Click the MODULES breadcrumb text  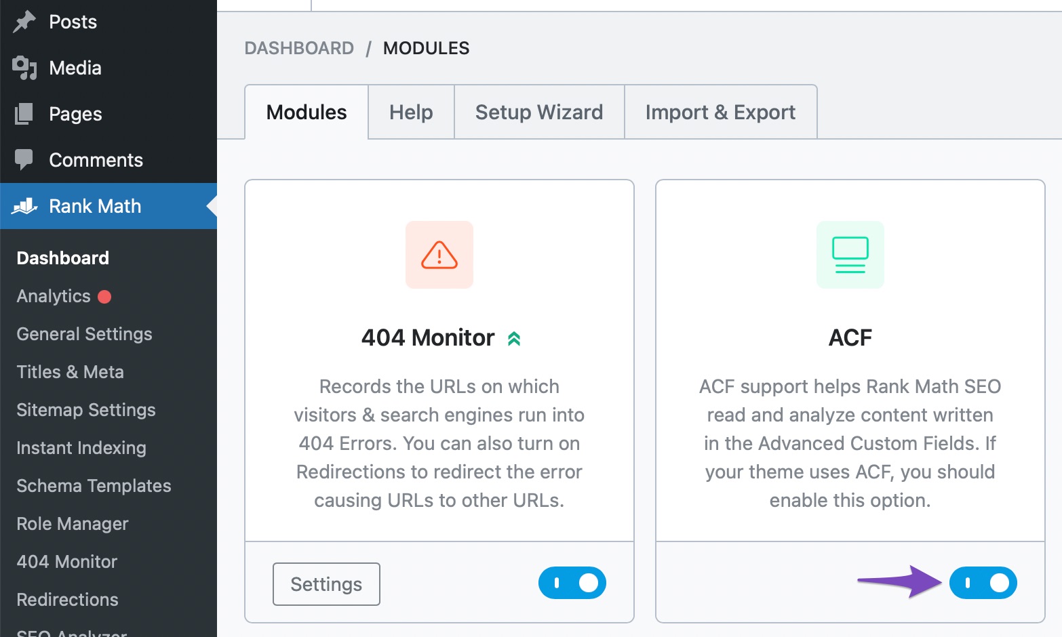point(426,48)
